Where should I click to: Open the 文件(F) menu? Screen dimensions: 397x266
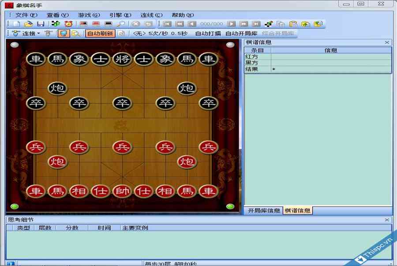(x=26, y=15)
